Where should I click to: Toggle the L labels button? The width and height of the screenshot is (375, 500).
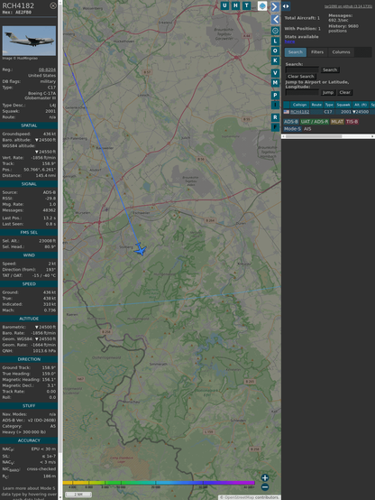(275, 42)
